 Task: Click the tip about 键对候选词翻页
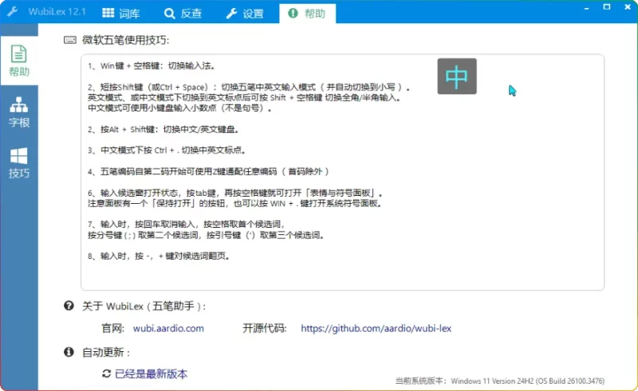pos(159,256)
